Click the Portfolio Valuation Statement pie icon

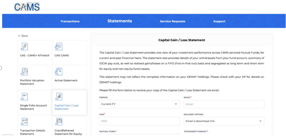24,72
